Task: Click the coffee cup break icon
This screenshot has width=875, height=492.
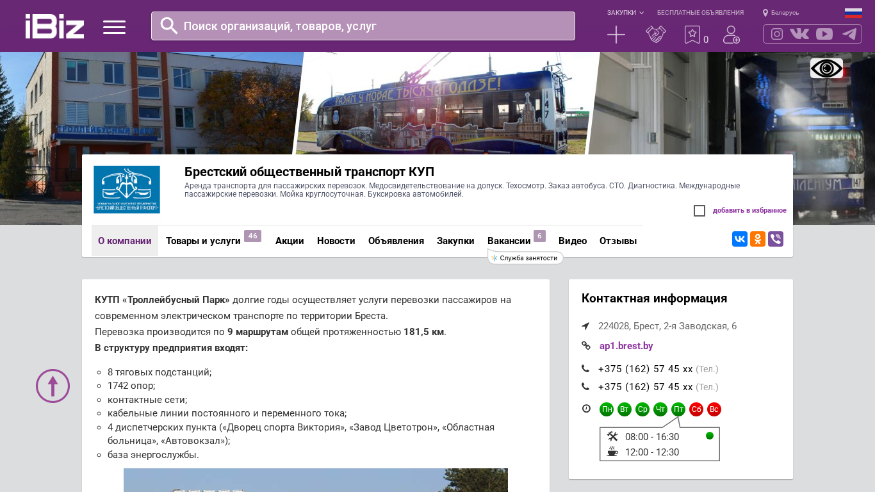Action: [612, 452]
